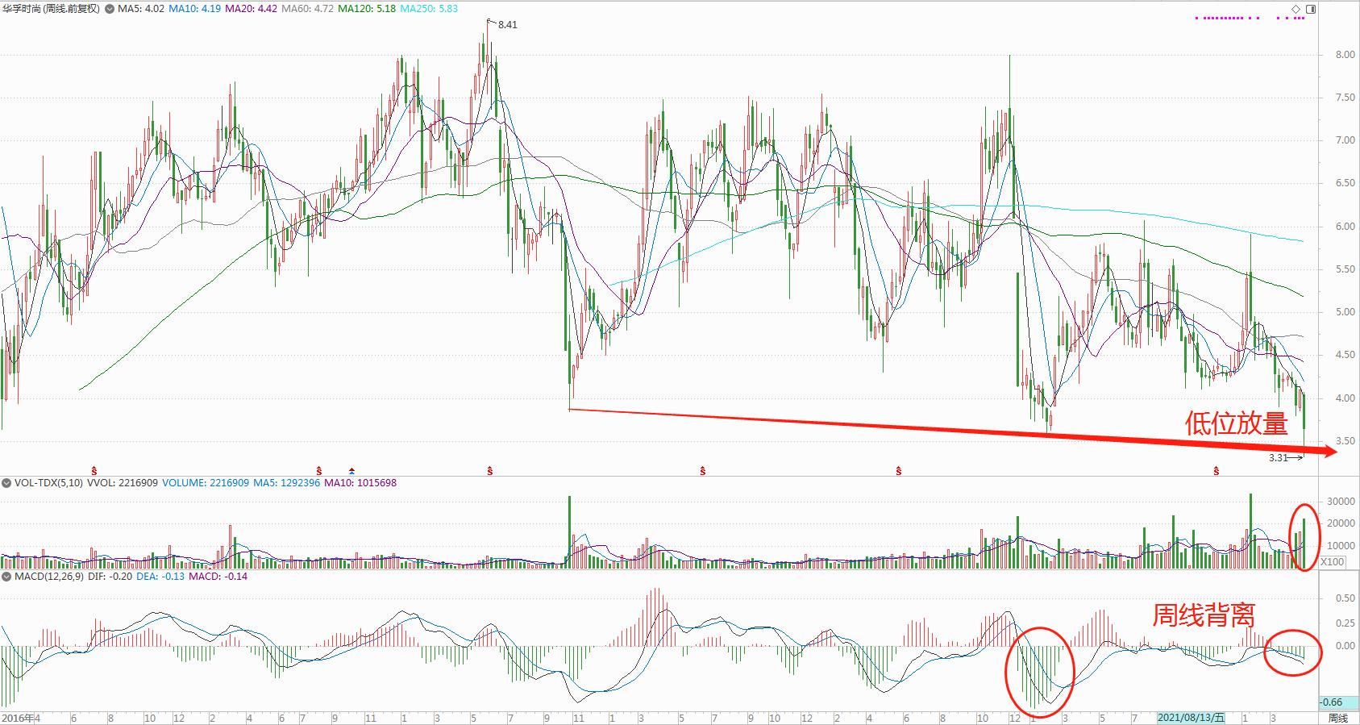Click the 8.41 high price label
The image size is (1360, 725).
coord(508,25)
